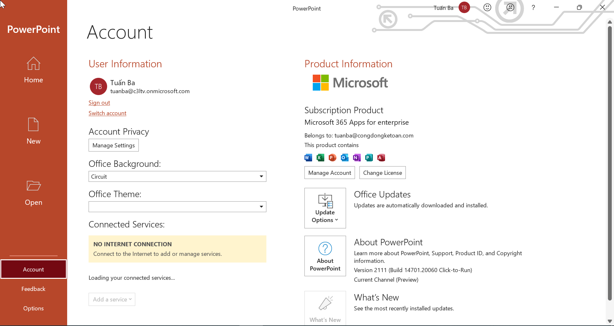Screen dimensions: 614x326
Task: Open the Home page icon
Action: tap(33, 63)
